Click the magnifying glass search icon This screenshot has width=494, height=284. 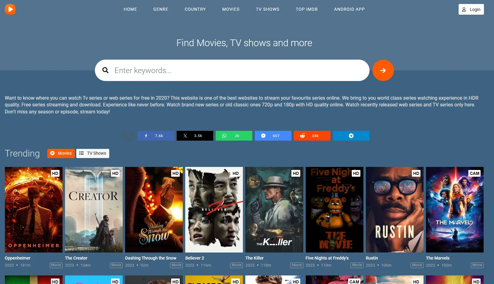pyautogui.click(x=105, y=70)
